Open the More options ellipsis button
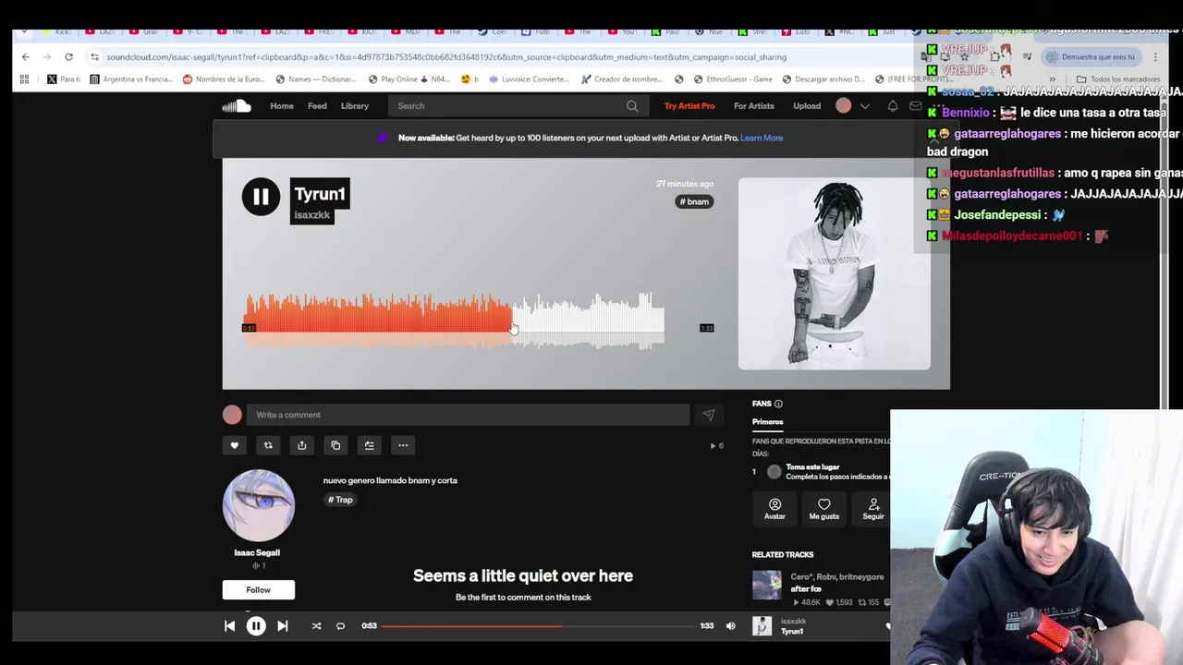Screen dimensions: 1183x665 pos(403,445)
